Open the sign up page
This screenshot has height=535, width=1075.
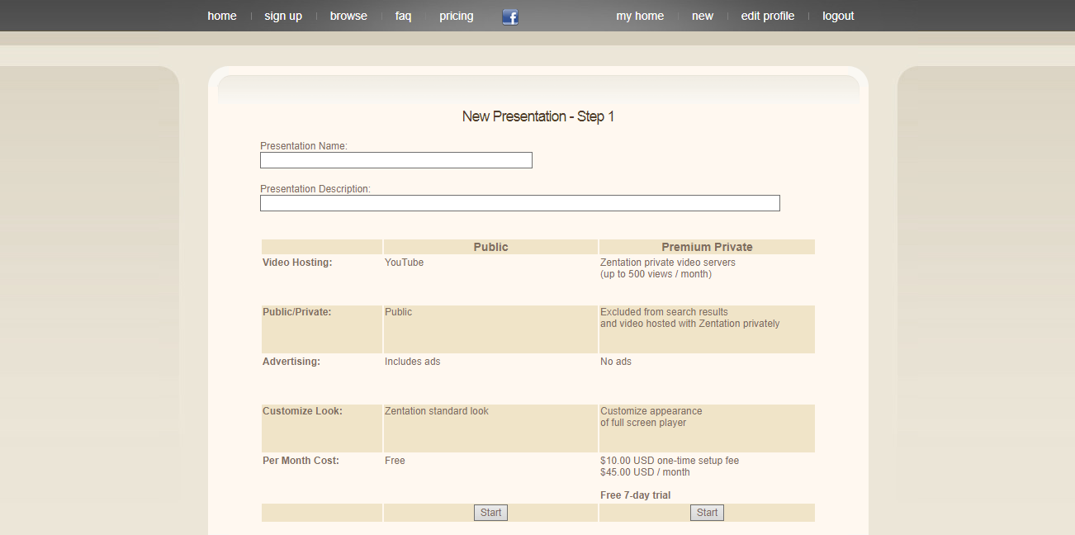coord(283,16)
